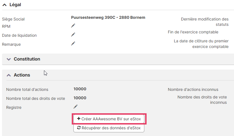234x136 pixels.
Task: Open Registre editing via pencil icon
Action: (x=75, y=107)
